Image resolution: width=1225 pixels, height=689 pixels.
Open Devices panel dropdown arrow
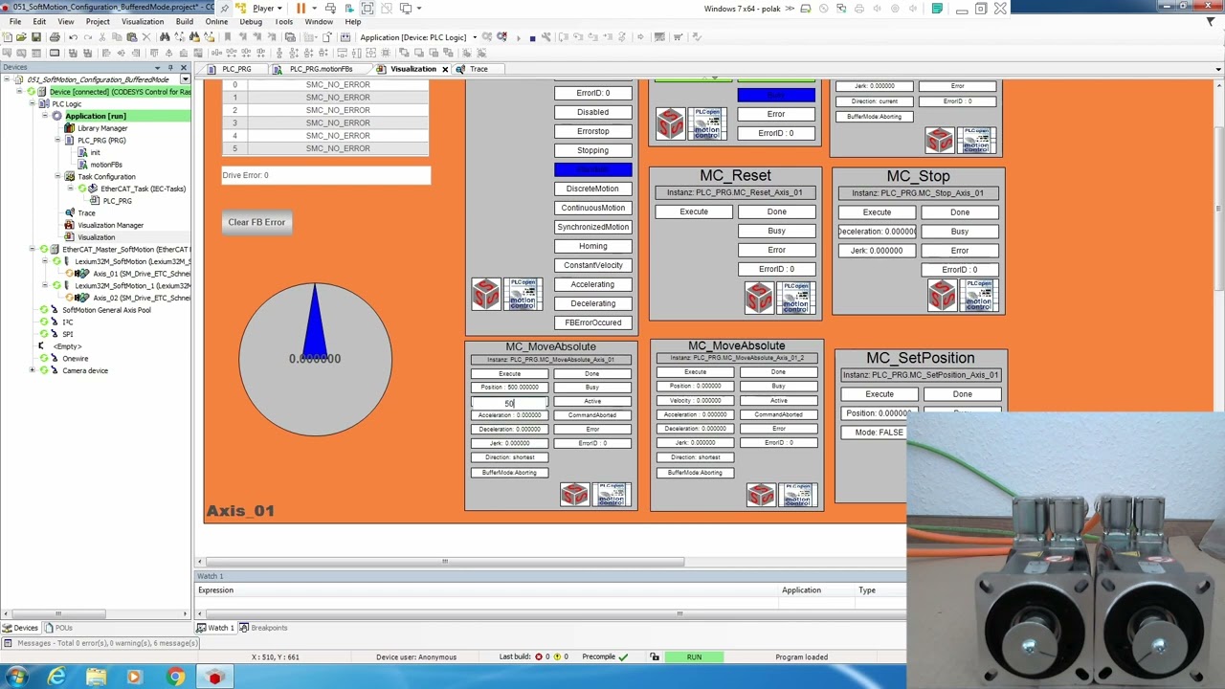pos(157,67)
